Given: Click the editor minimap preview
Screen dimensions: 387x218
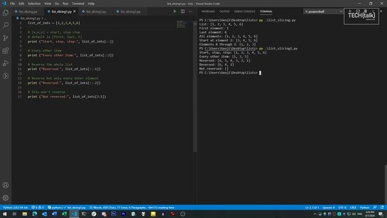Looking at the screenshot, I should pos(181,24).
